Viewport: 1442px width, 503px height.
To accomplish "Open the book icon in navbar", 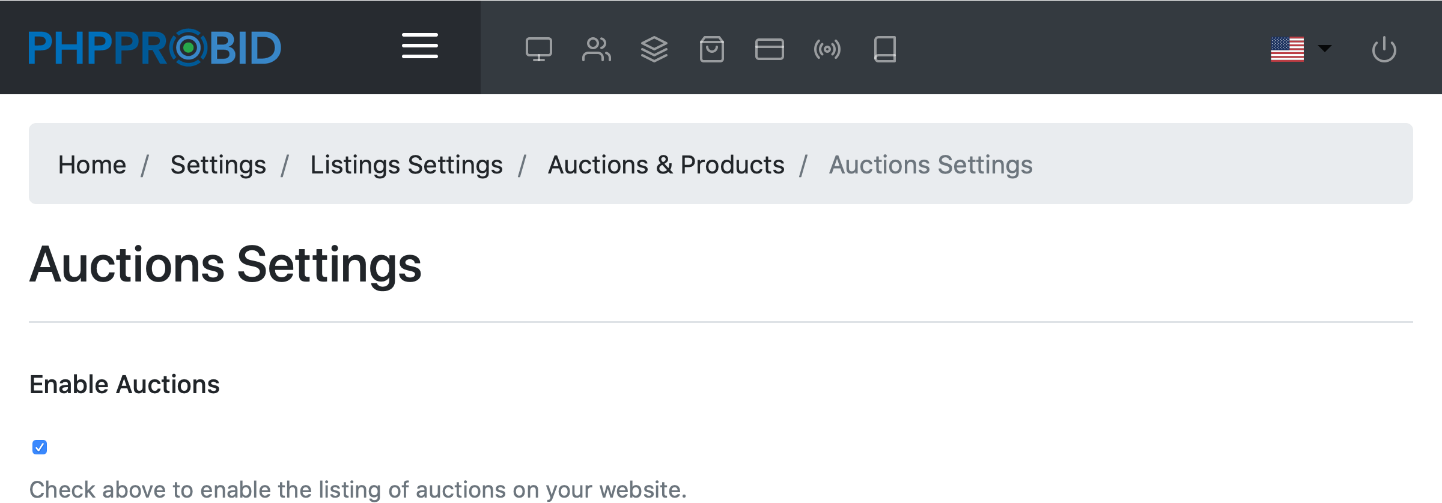I will pyautogui.click(x=884, y=49).
